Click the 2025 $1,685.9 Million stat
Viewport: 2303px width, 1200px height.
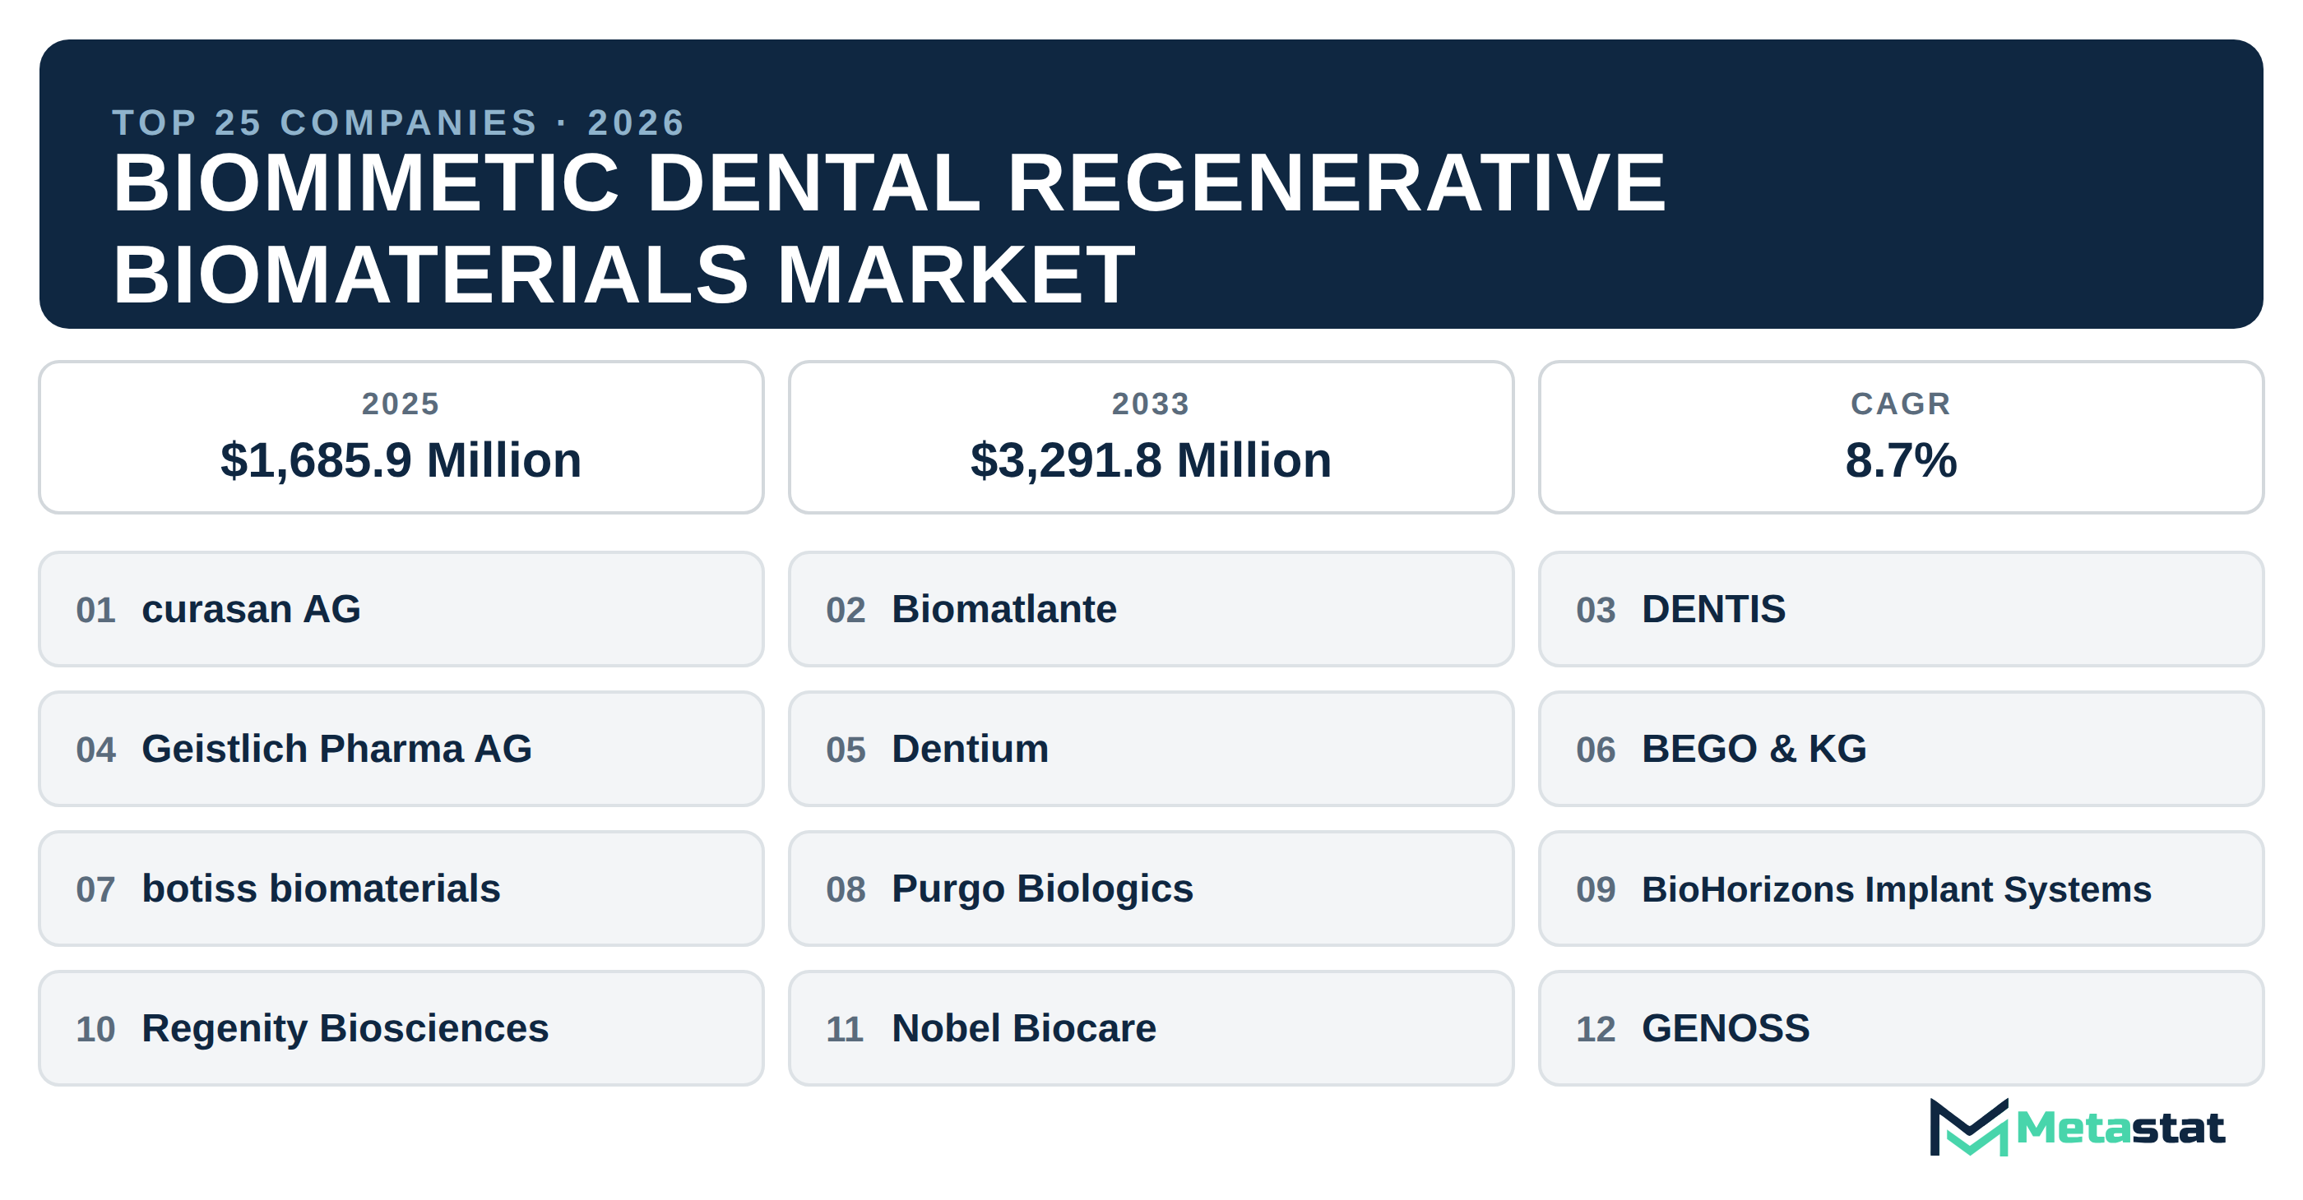click(401, 437)
